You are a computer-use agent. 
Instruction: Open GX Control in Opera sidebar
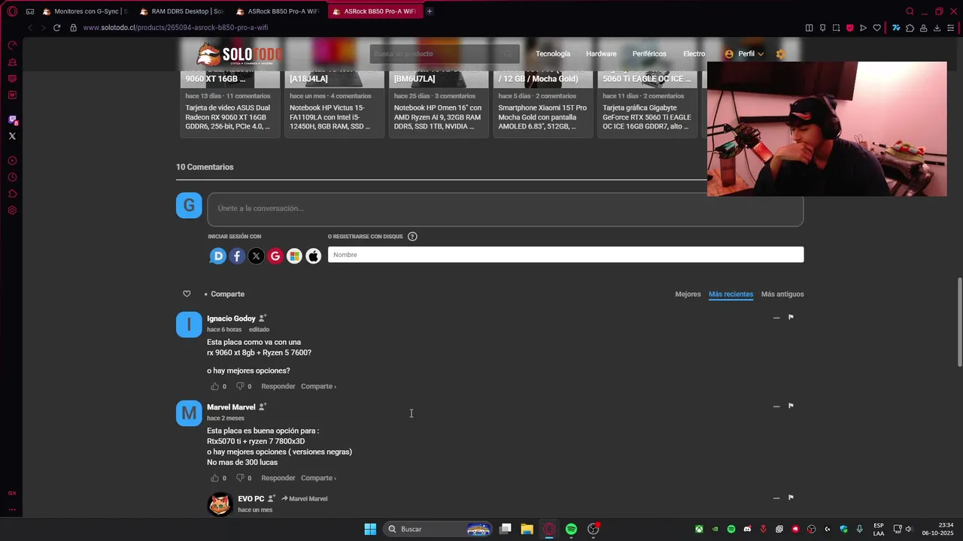tap(12, 46)
